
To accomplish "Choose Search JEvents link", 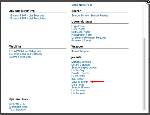I will pos(80,87).
